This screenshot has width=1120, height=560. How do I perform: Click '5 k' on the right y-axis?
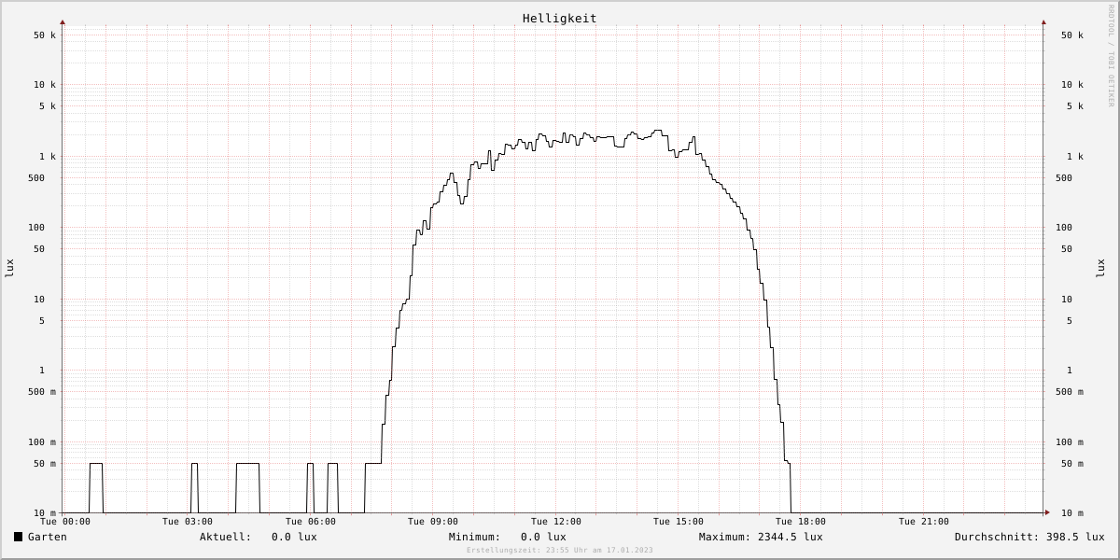click(x=1075, y=106)
